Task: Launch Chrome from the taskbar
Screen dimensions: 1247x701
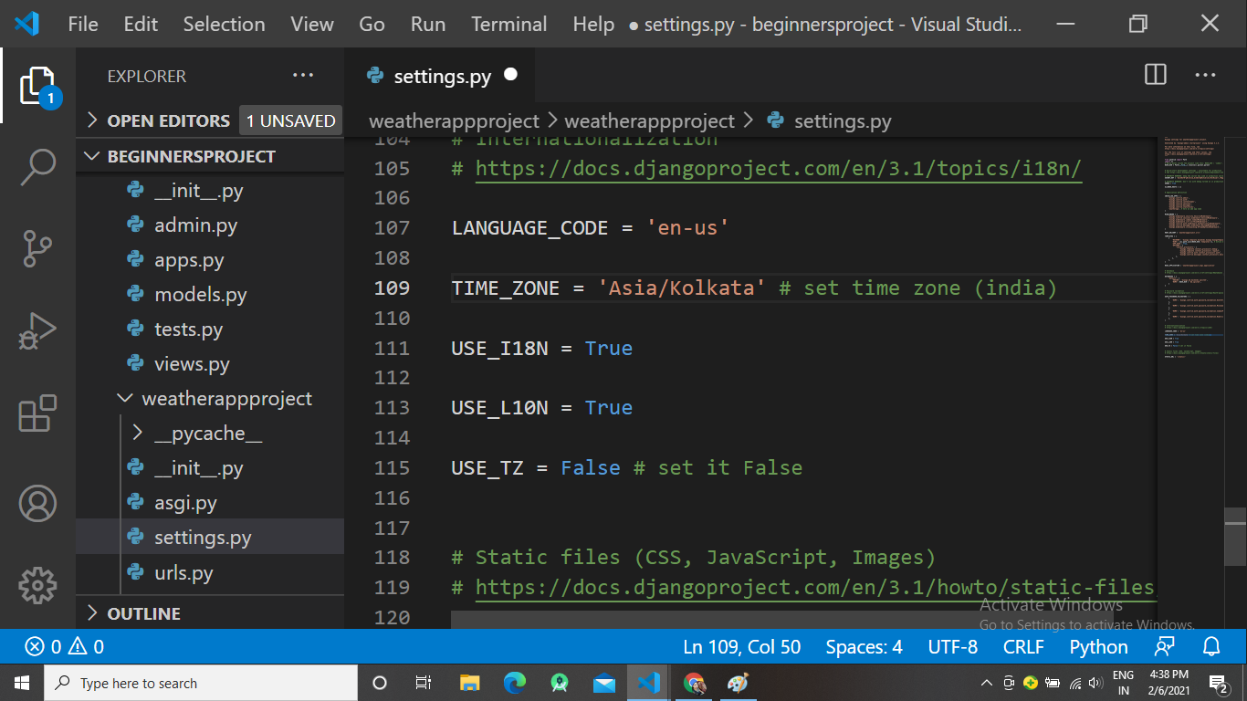Action: pyautogui.click(x=694, y=682)
